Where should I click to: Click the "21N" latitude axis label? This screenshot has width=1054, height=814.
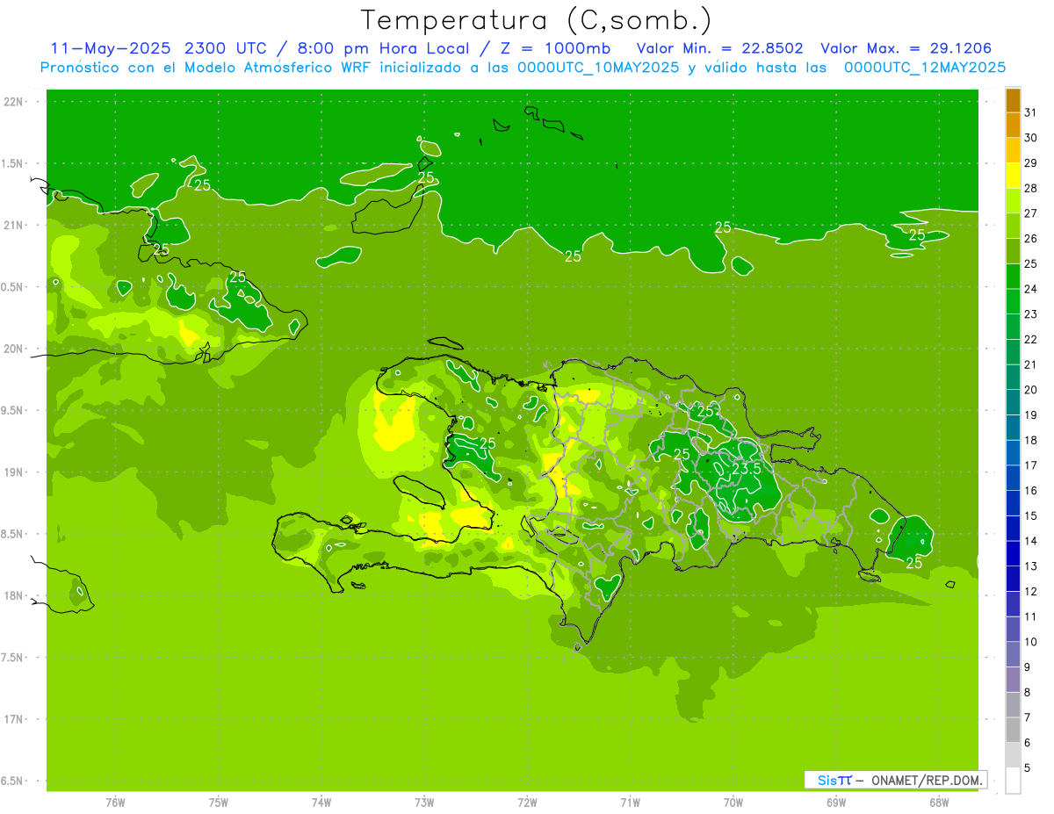14,226
